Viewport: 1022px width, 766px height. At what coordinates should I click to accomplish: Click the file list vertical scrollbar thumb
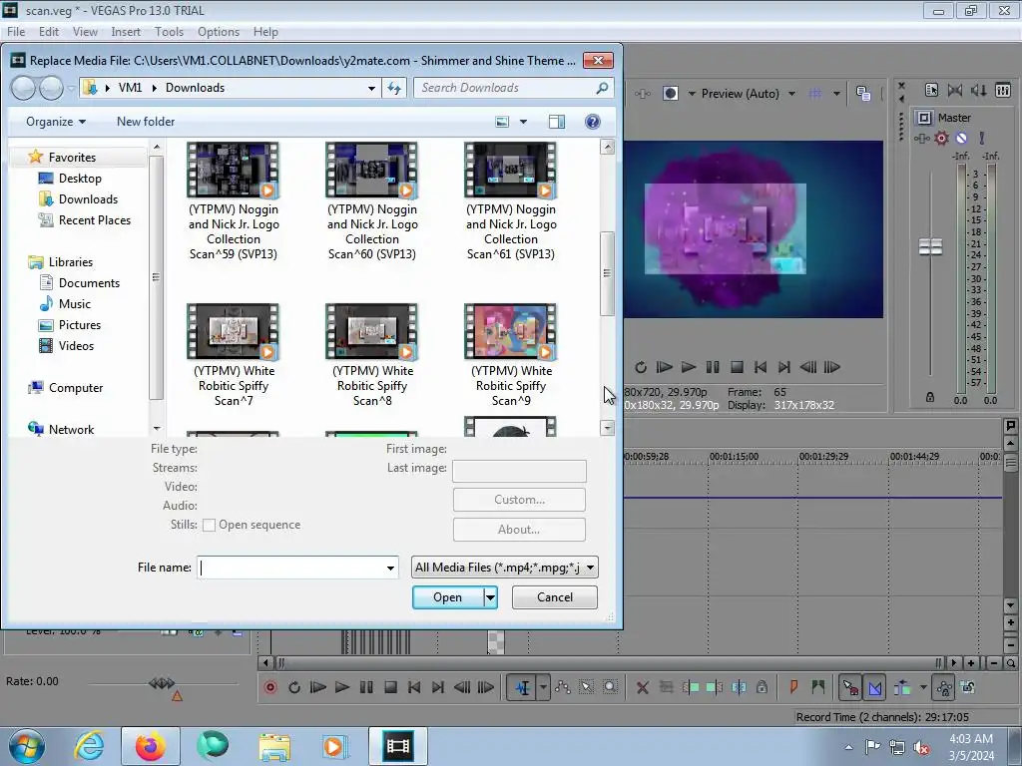pyautogui.click(x=608, y=273)
